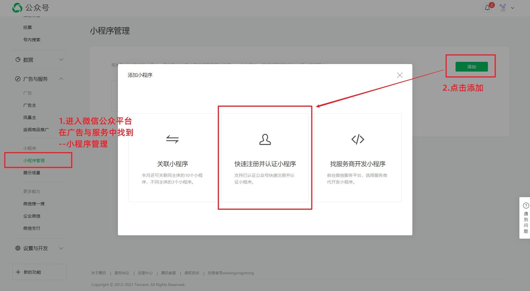Click the 小程序 group label in sidebar
530x291 pixels.
coord(30,148)
